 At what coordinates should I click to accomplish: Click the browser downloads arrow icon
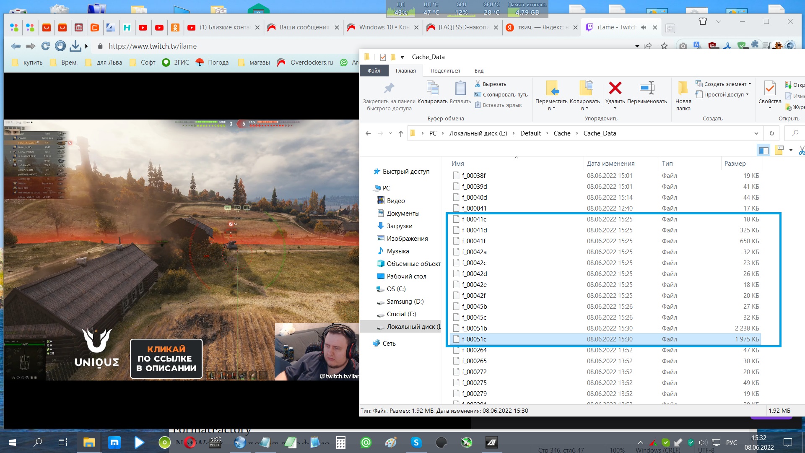coord(75,46)
